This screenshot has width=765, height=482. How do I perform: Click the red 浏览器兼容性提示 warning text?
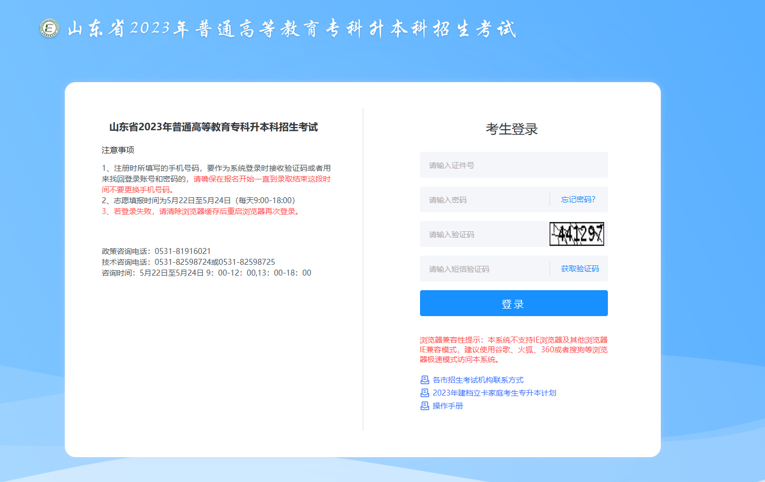(x=513, y=350)
